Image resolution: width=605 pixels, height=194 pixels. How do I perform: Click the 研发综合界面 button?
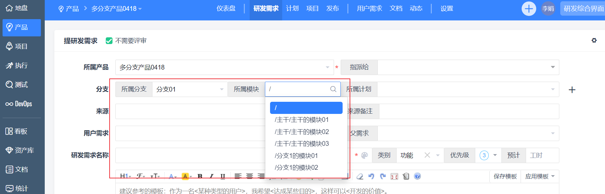tap(583, 9)
